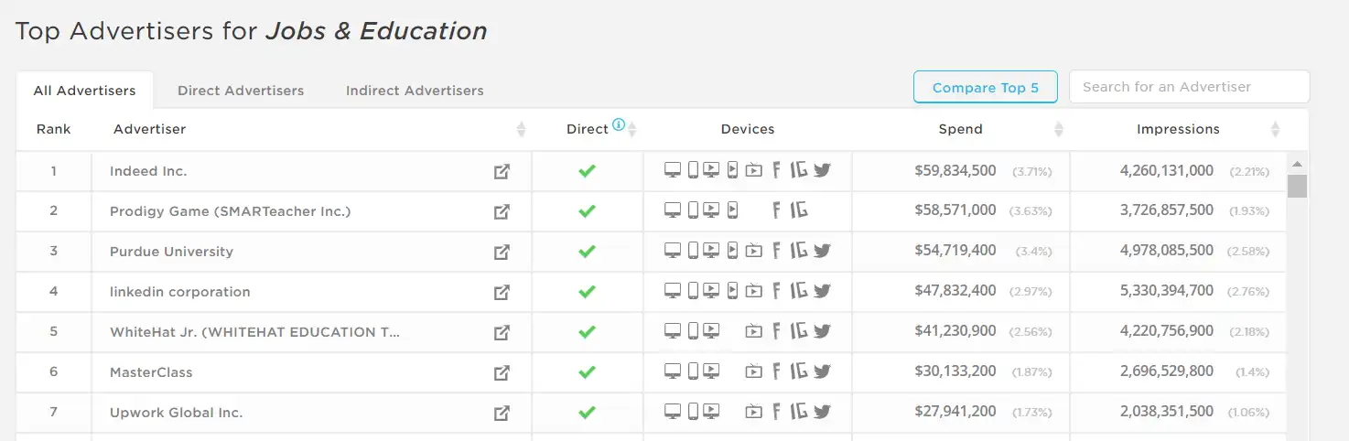
Task: Click green Direct checkmark for Indeed Inc.
Action: 588,171
